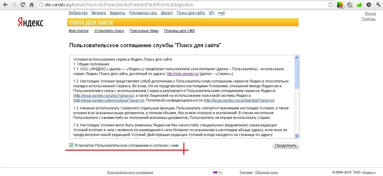Viewport: 383px width, 176px height.
Task: Open the "Вебмастер" menu item
Action: point(78,13)
